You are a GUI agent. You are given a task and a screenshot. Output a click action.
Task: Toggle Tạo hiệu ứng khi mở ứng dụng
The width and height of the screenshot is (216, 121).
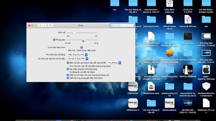[x=68, y=69]
